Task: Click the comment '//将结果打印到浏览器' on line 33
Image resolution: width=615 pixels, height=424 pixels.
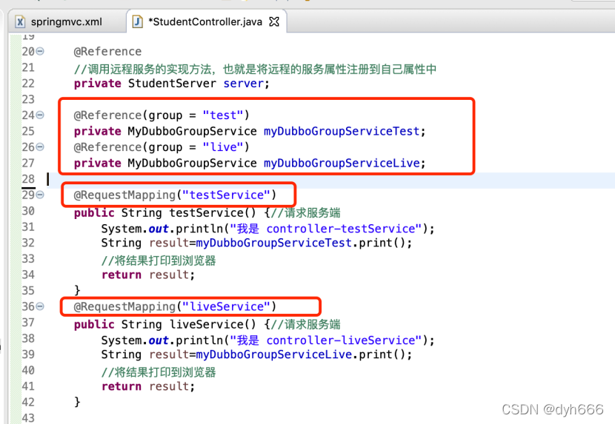Action: coord(159,260)
